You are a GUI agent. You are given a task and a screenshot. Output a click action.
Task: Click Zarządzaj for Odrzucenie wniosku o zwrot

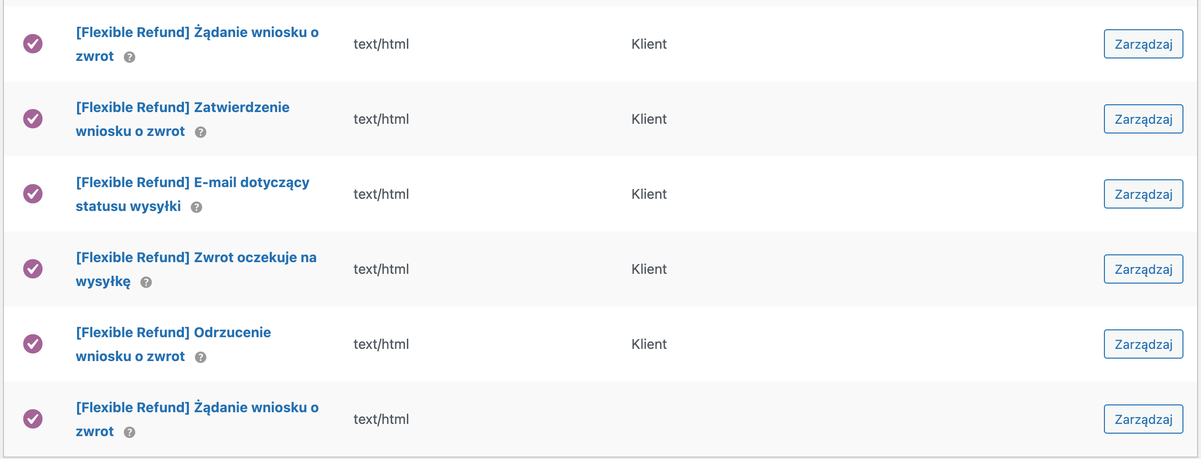pyautogui.click(x=1143, y=344)
